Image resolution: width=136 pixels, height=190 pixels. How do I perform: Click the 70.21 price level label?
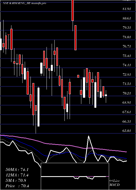click(127, 93)
